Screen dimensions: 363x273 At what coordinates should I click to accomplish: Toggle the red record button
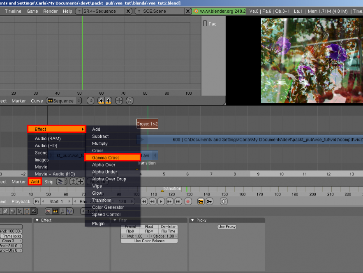188,201
